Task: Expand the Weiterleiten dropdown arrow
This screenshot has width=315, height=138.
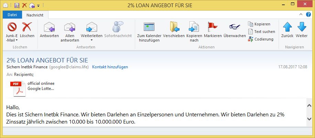Action: 91,40
